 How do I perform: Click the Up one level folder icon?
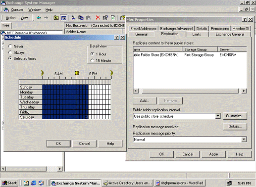pyautogui.click(x=56, y=18)
